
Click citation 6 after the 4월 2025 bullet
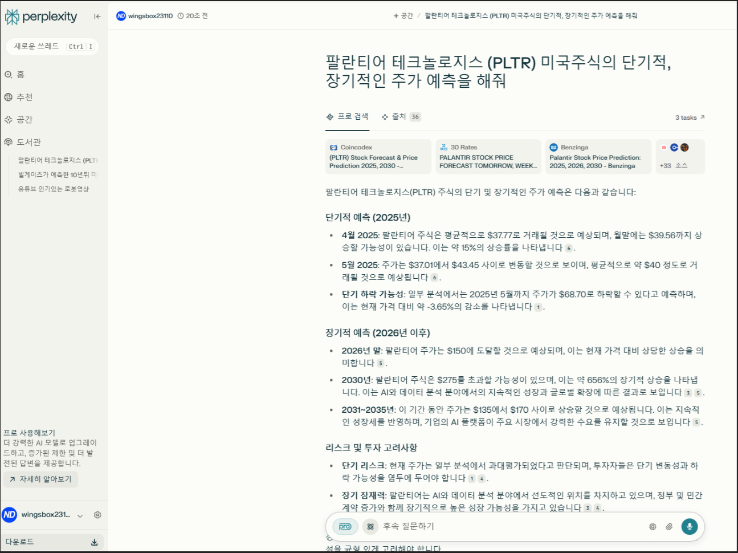(x=569, y=248)
